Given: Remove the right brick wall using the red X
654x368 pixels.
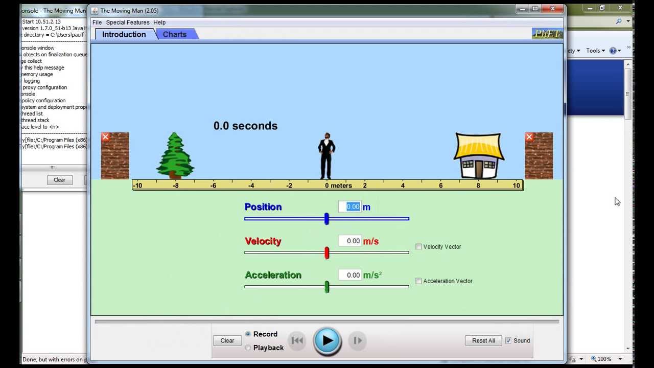Looking at the screenshot, I should pyautogui.click(x=529, y=137).
